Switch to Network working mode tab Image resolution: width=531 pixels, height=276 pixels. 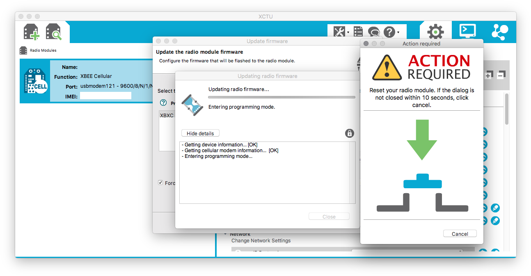499,32
